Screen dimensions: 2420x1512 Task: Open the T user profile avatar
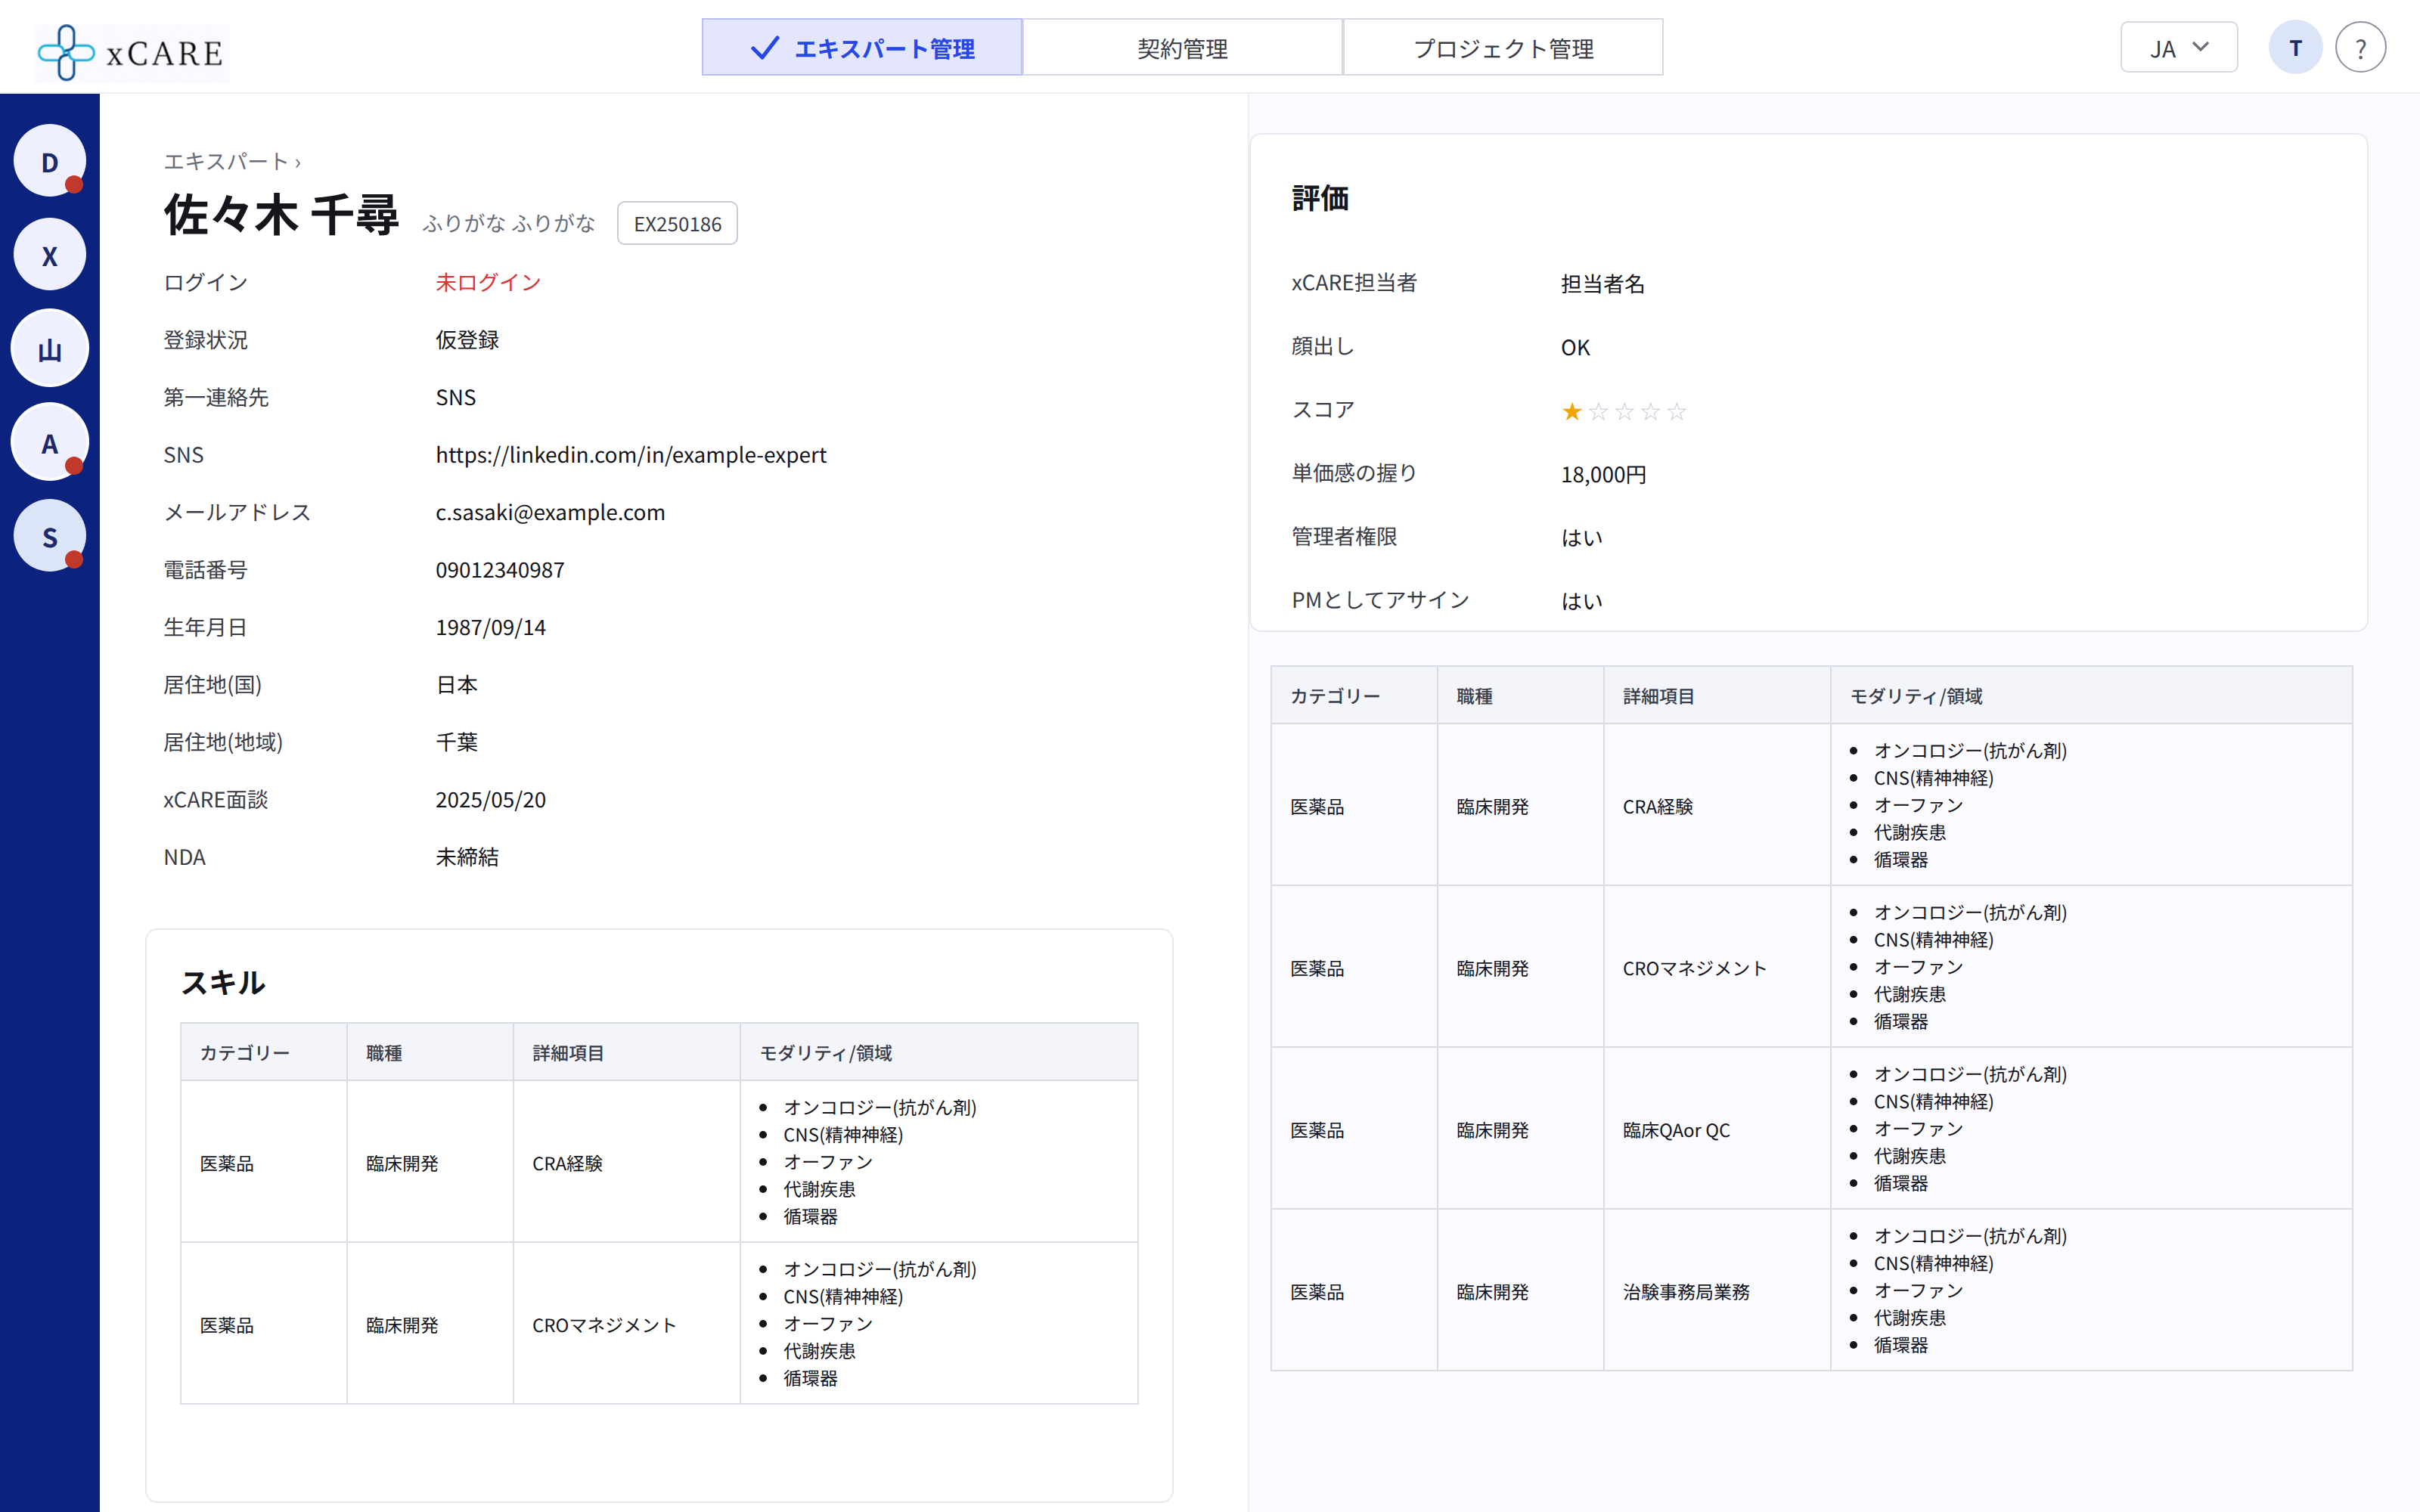[x=2295, y=48]
